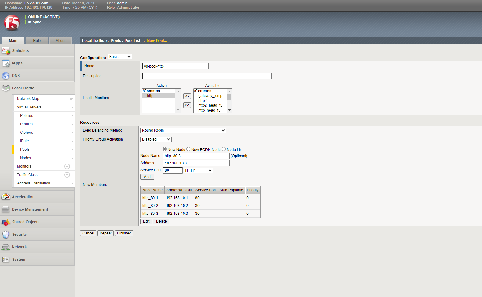Click the F5 logo icon
482x297 pixels.
click(x=12, y=23)
